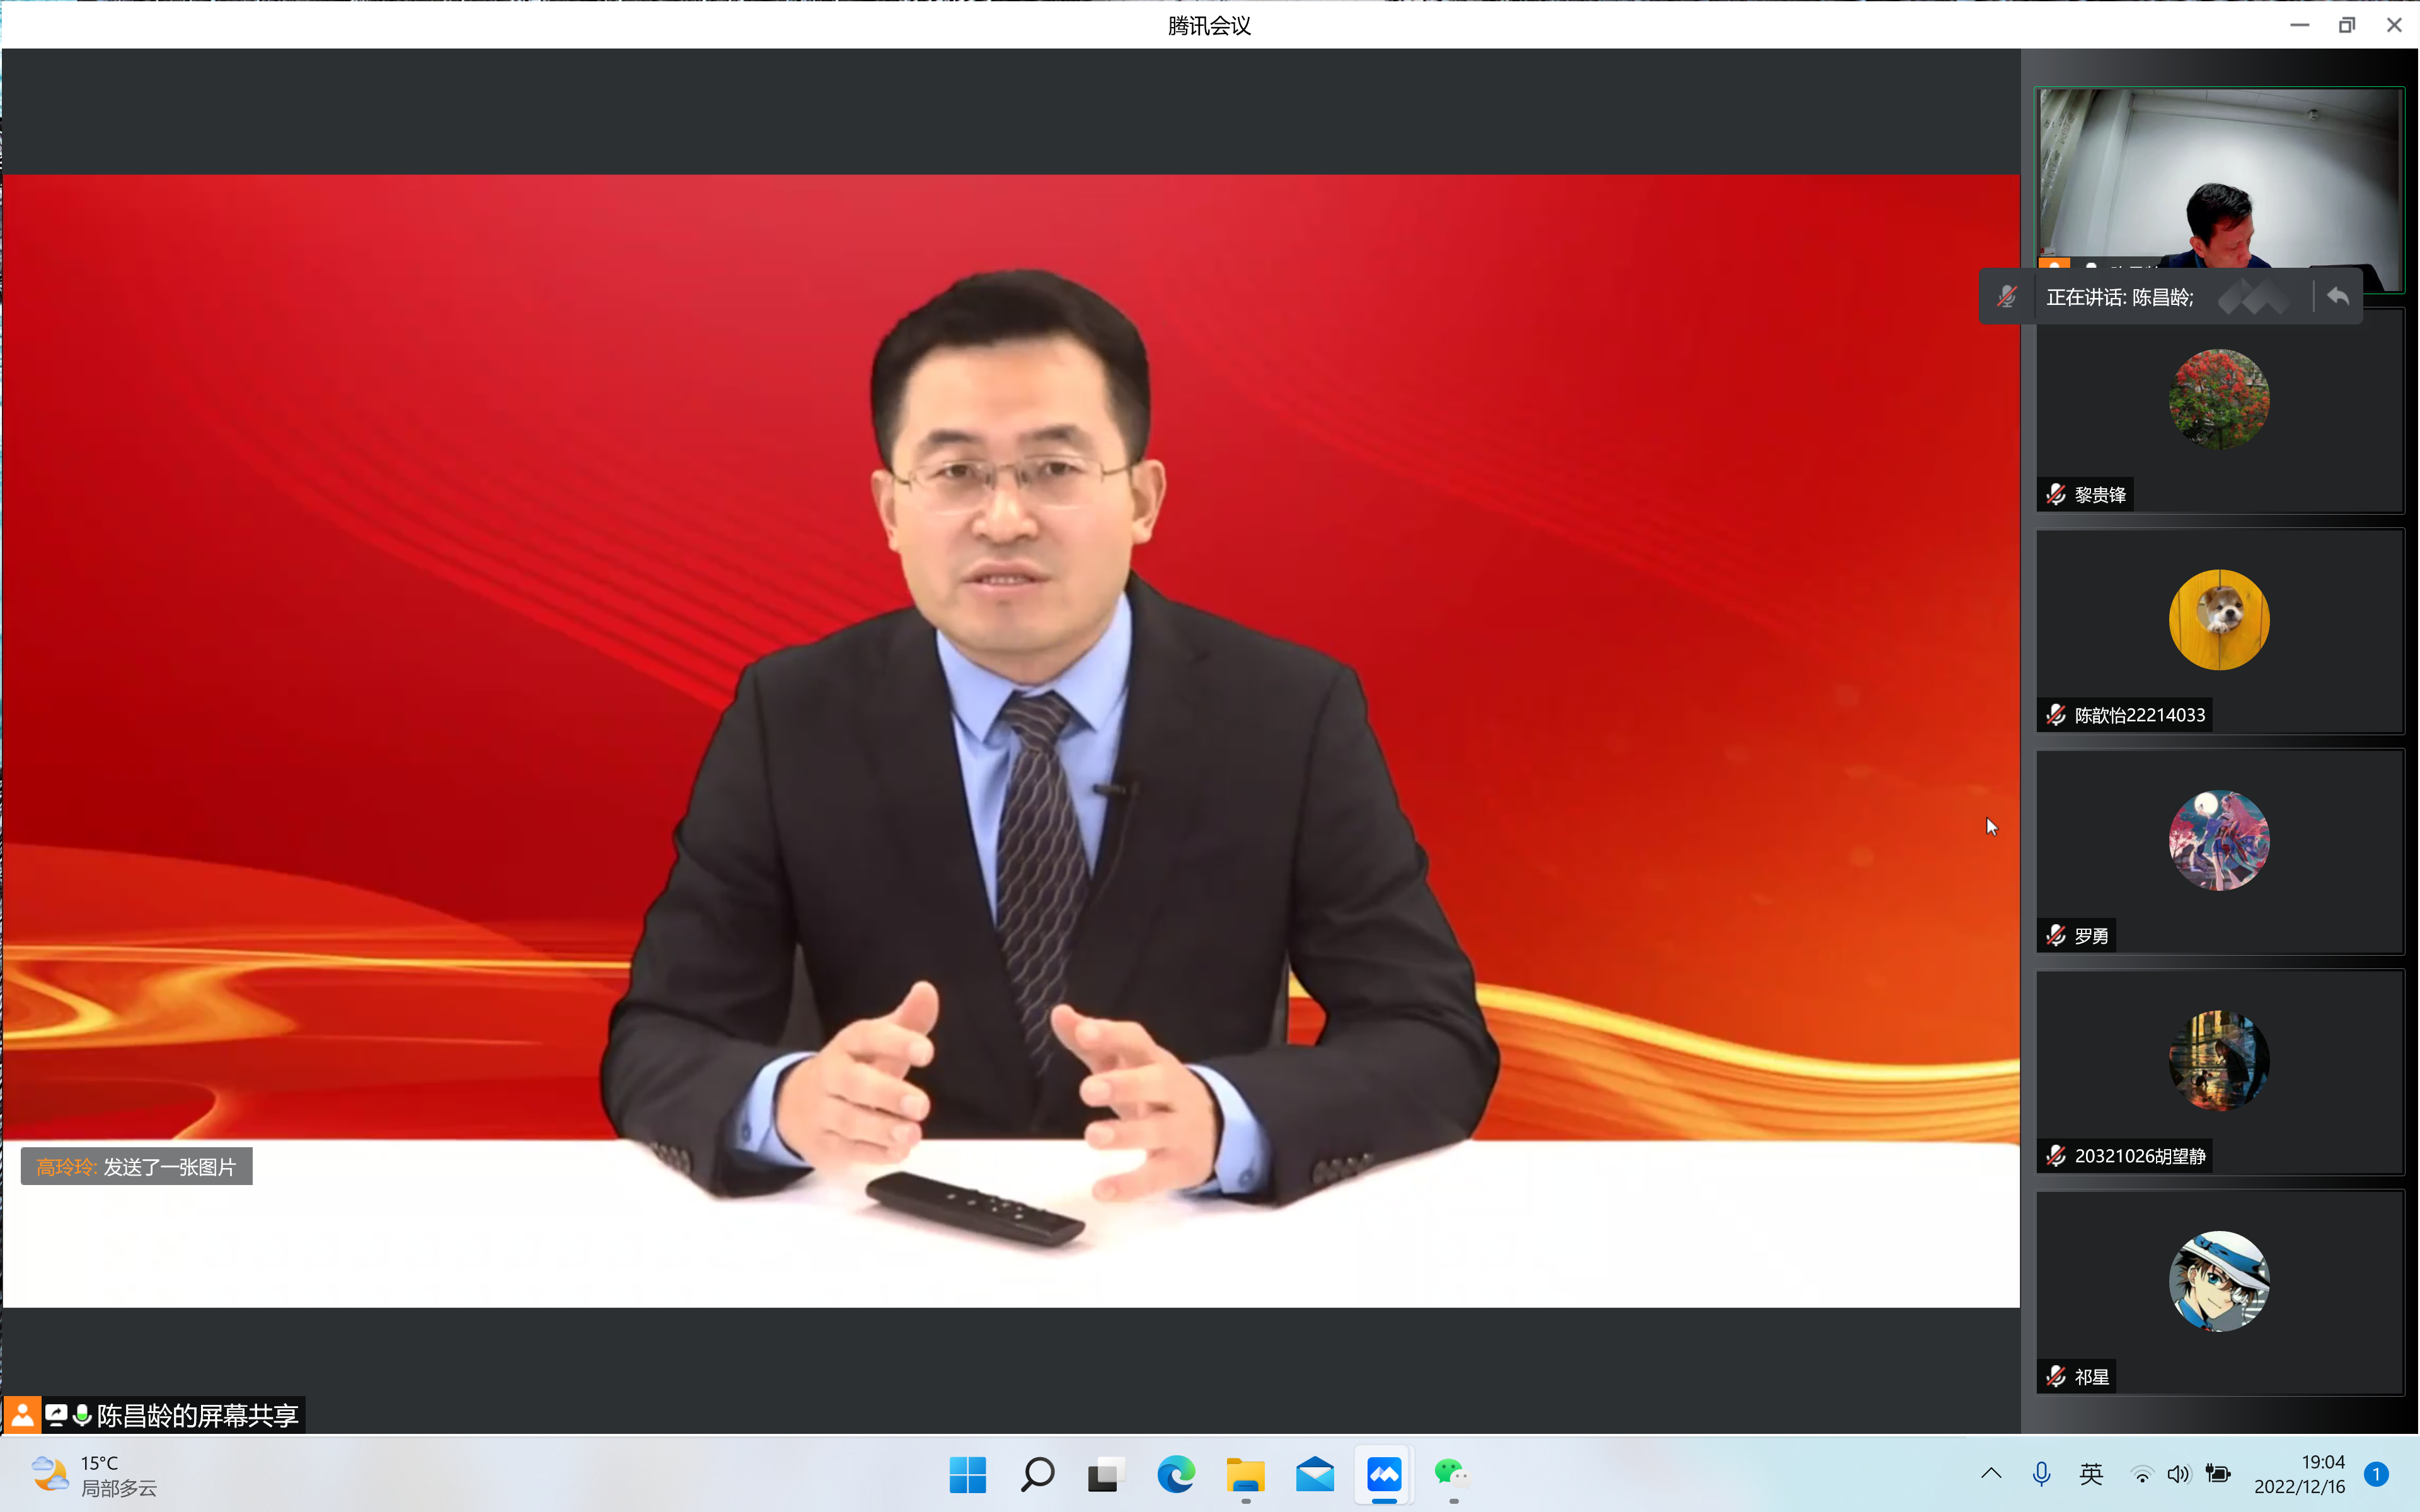Open WeChat from the taskbar
Image resolution: width=2420 pixels, height=1512 pixels.
click(x=1452, y=1475)
